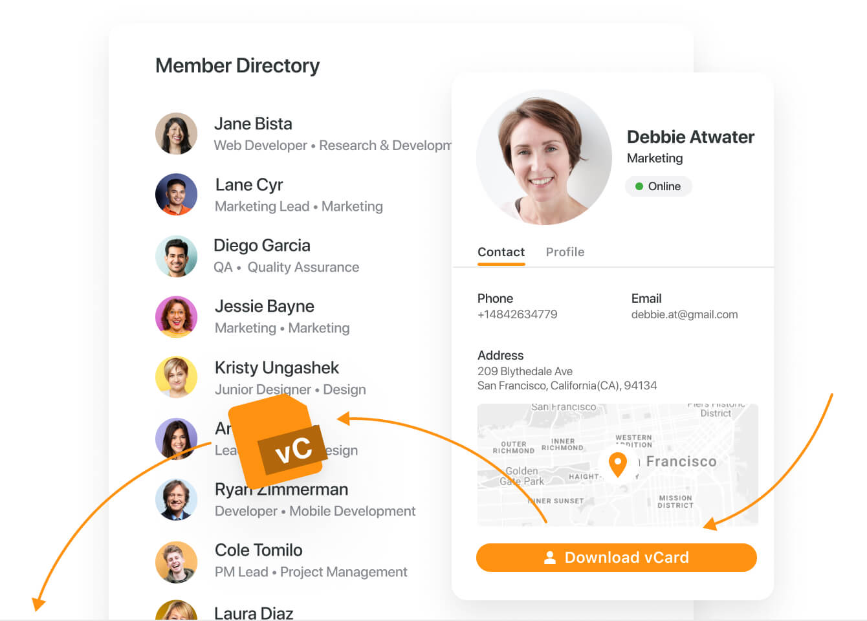The image size is (867, 621).
Task: Click Debbie Atwater's large profile photo
Action: pyautogui.click(x=544, y=157)
